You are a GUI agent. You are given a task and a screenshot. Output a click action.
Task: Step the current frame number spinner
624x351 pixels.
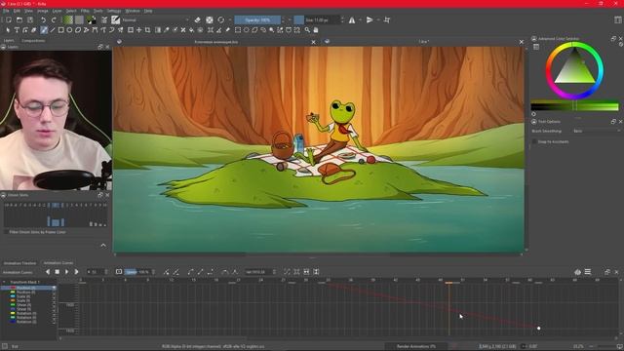[x=106, y=272]
